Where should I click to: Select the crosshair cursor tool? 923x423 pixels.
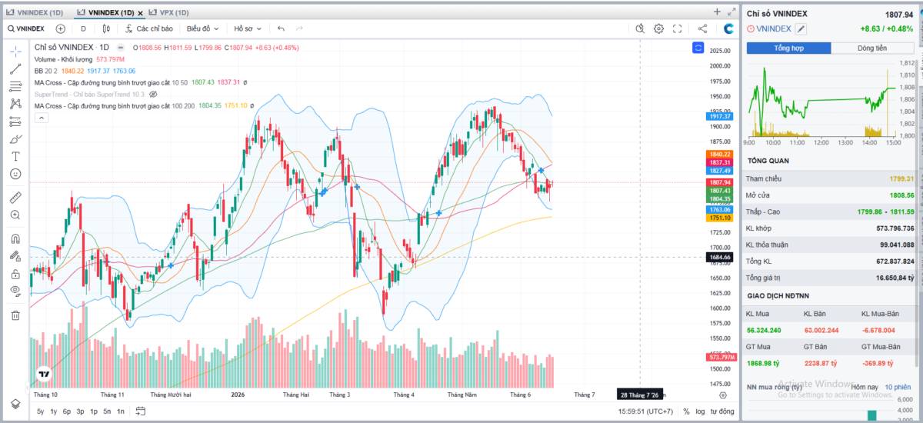(15, 52)
